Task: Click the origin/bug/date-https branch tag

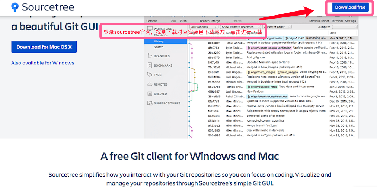Action: coord(262,87)
